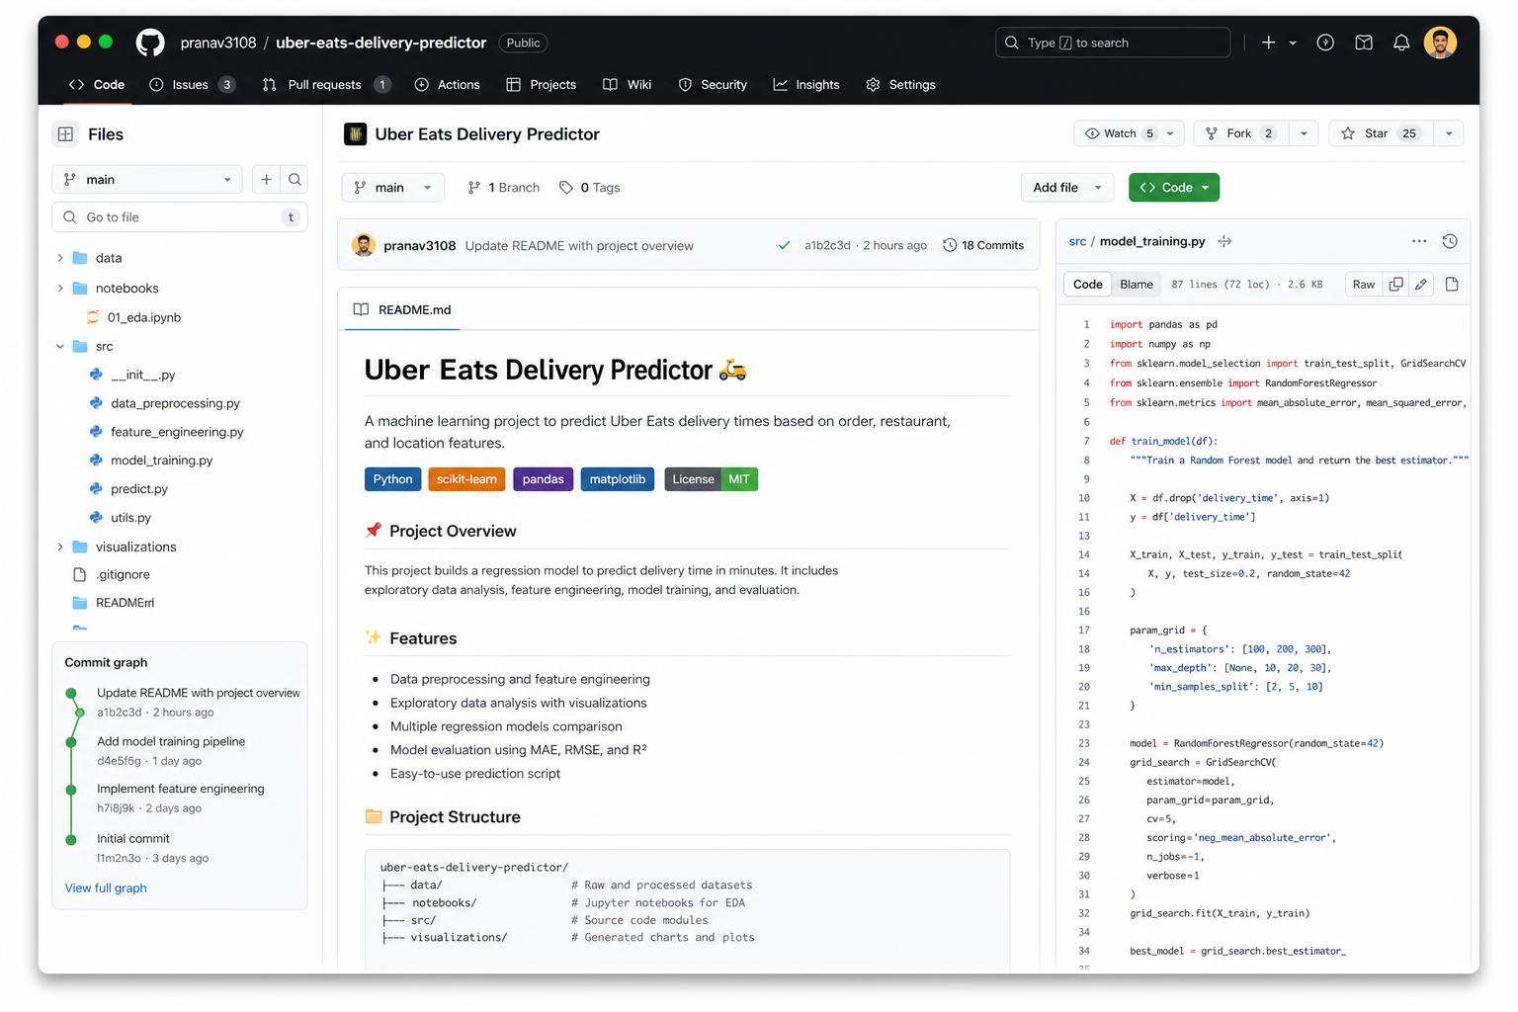Open the inbox icon in header
The width and height of the screenshot is (1518, 1012).
pyautogui.click(x=1364, y=42)
